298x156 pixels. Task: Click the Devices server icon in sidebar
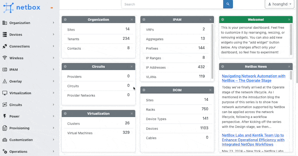pyautogui.click(x=5, y=34)
